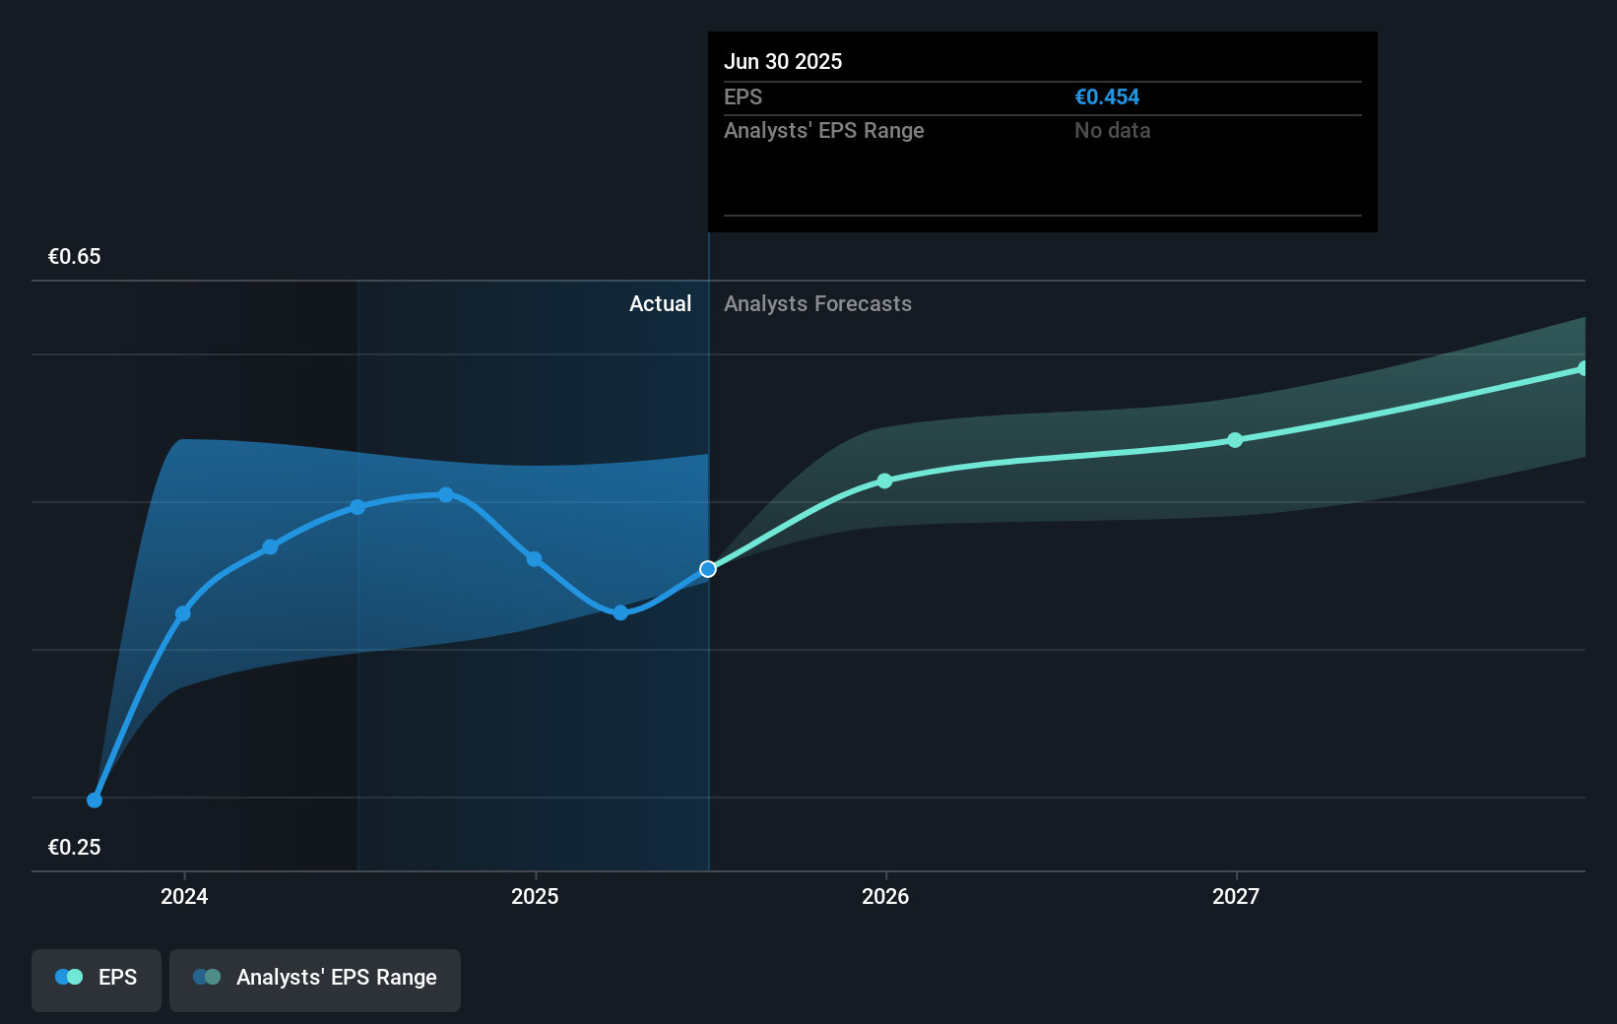Click the Analysts' EPS Range legend icon
Image resolution: width=1617 pixels, height=1024 pixels.
point(207,977)
